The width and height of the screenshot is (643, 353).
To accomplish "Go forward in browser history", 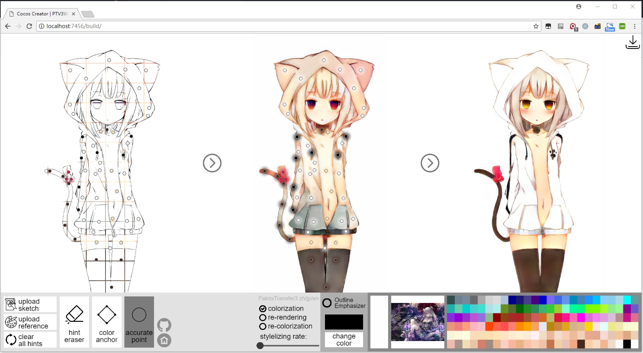I will point(18,26).
